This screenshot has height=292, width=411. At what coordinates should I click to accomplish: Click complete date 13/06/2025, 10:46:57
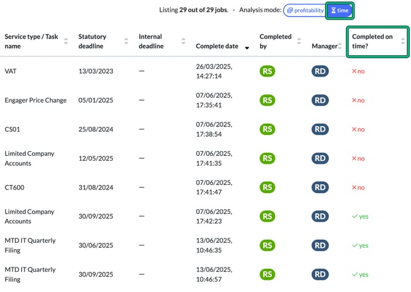[x=214, y=274]
